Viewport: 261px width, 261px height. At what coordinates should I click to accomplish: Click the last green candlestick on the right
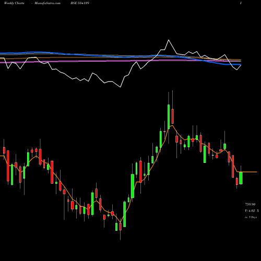coord(241,178)
